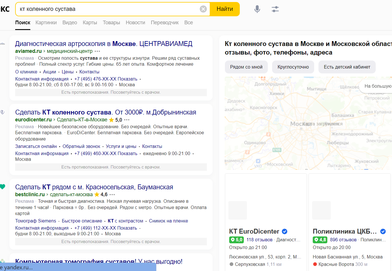The image size is (392, 271).
Task: Click the yellow Найти button
Action: [x=225, y=9]
